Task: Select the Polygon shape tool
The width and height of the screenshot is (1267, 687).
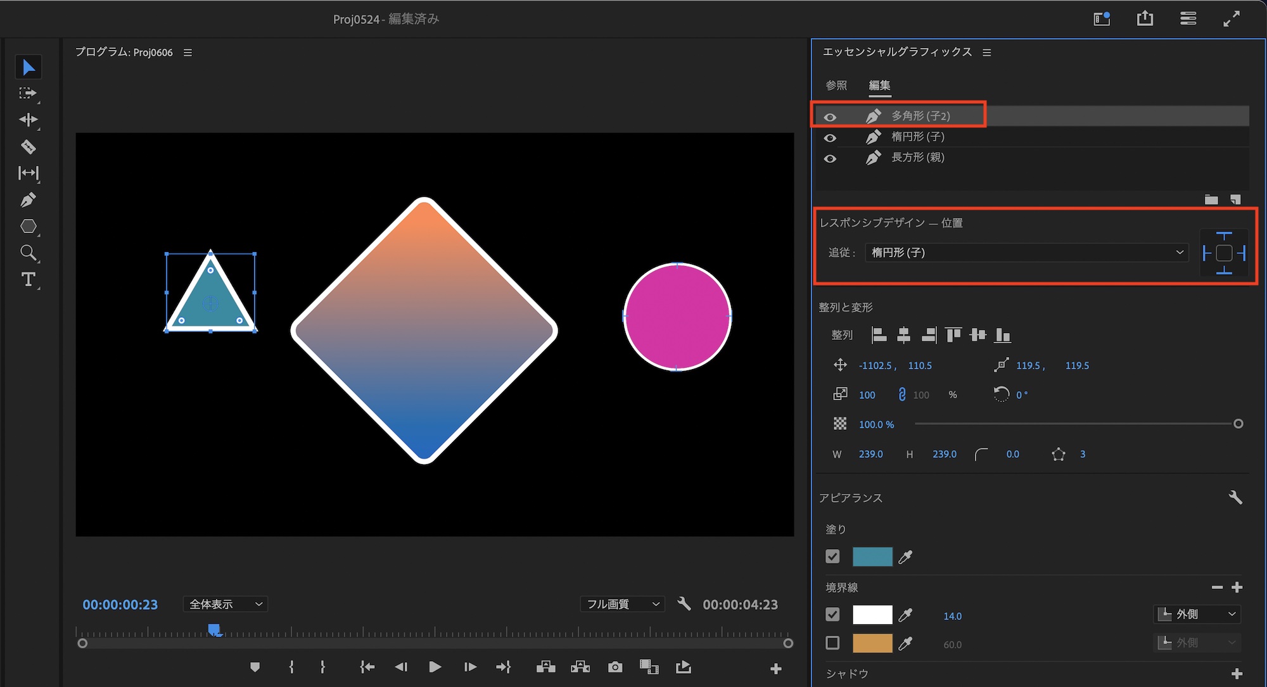Action: click(x=28, y=227)
